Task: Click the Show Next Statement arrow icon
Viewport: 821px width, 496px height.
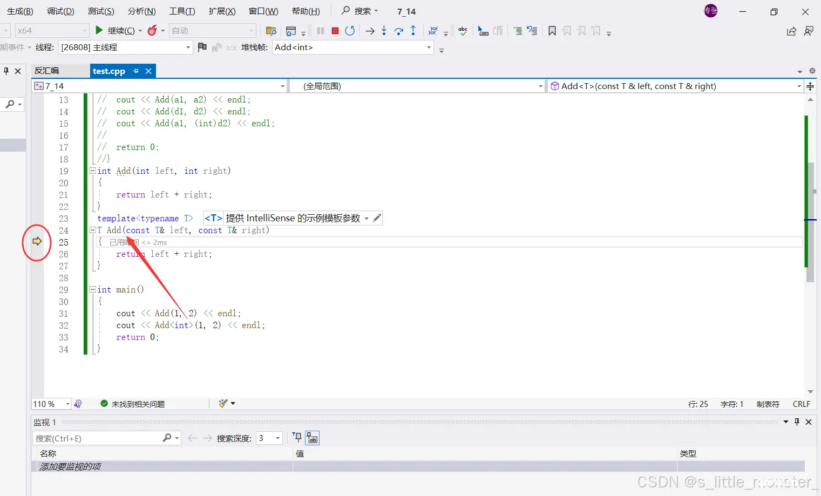Action: pos(370,31)
